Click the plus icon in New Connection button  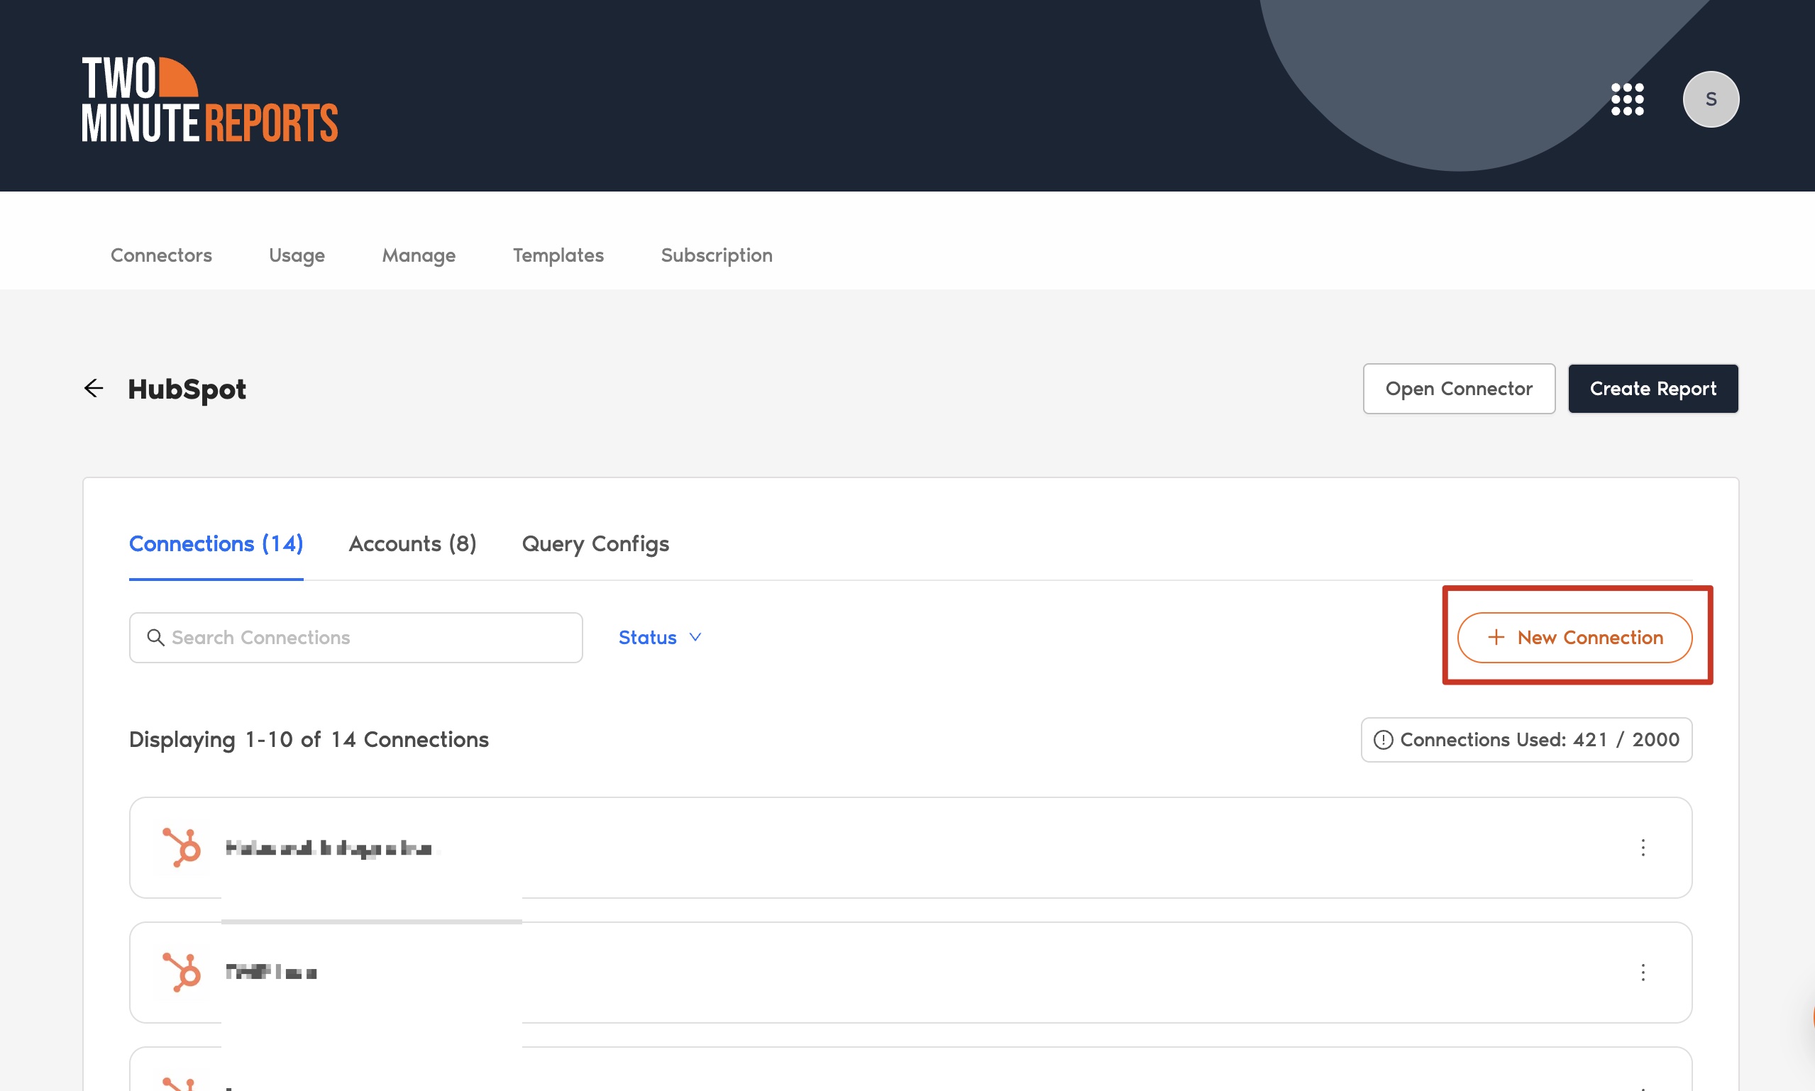(1495, 638)
